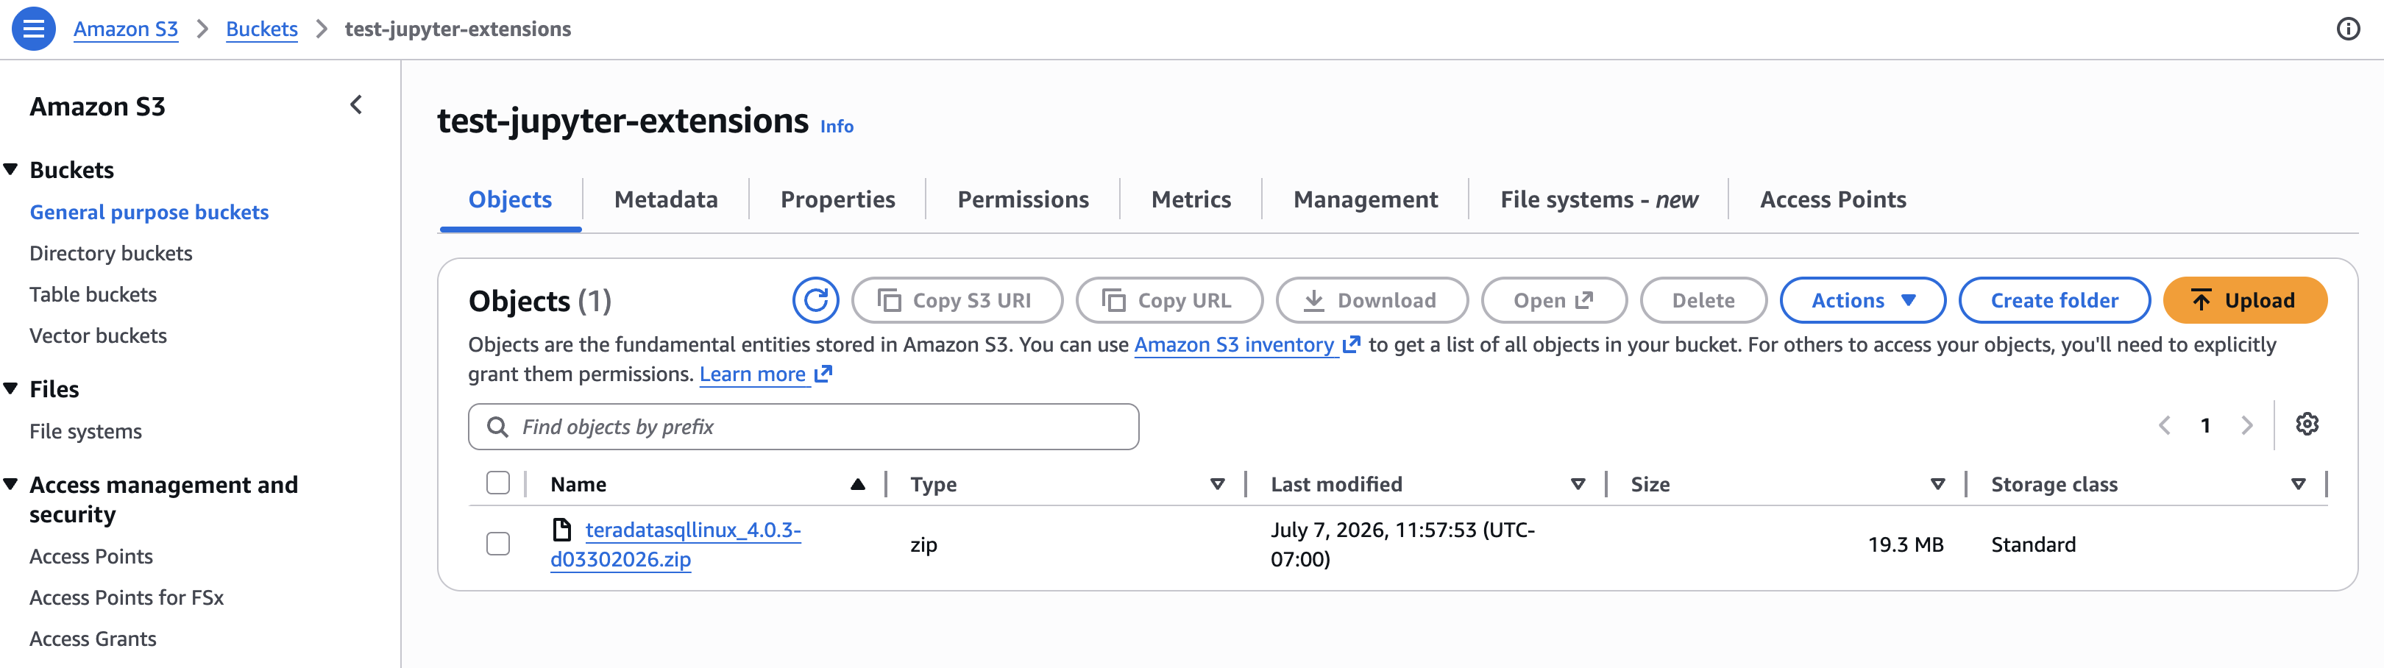This screenshot has height=668, width=2384.
Task: Click the Delete button
Action: point(1703,299)
